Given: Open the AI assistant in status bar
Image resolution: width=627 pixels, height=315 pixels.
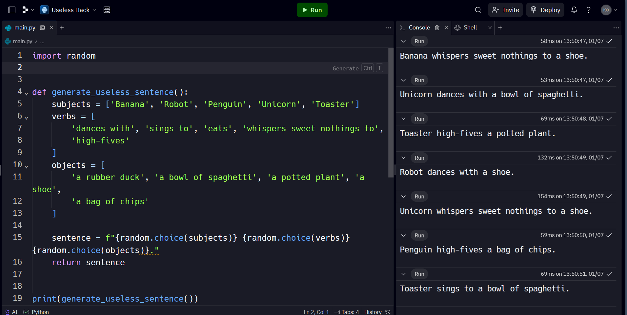Looking at the screenshot, I should tap(11, 312).
